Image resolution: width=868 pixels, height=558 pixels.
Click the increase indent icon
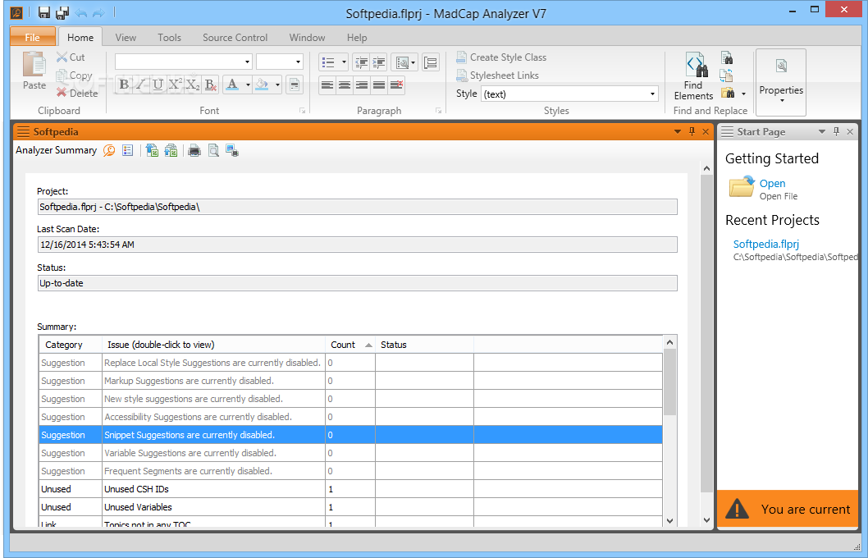point(379,62)
